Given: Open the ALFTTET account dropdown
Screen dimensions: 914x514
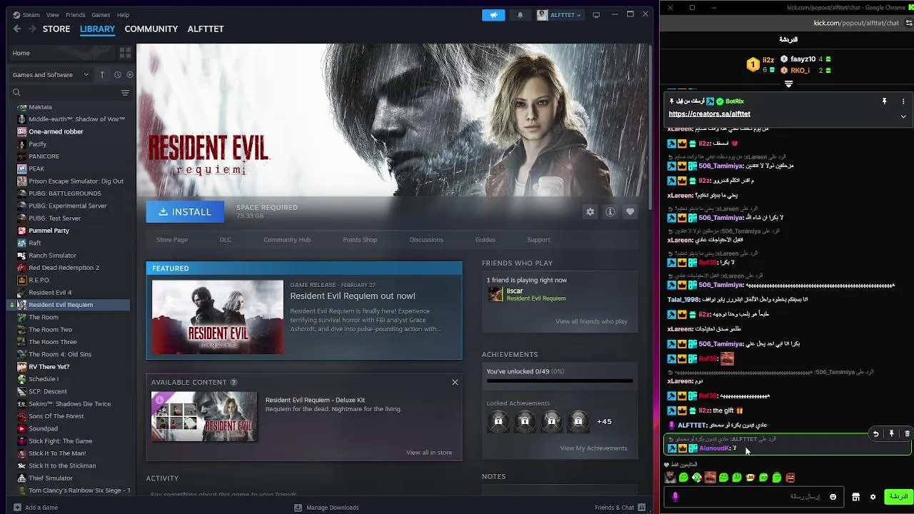Looking at the screenshot, I should pos(559,14).
